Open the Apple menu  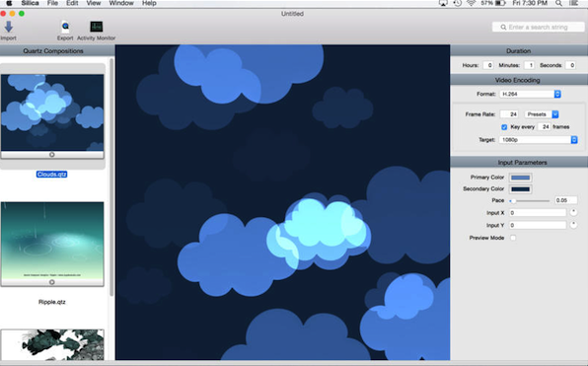[9, 3]
